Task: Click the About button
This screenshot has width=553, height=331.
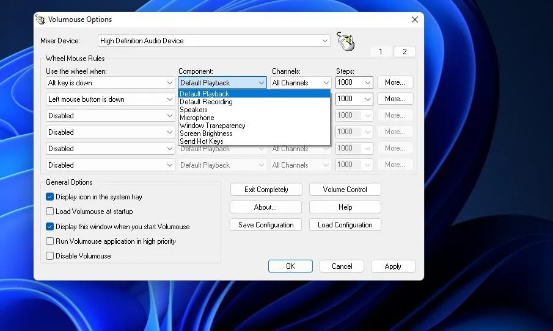Action: (x=266, y=207)
